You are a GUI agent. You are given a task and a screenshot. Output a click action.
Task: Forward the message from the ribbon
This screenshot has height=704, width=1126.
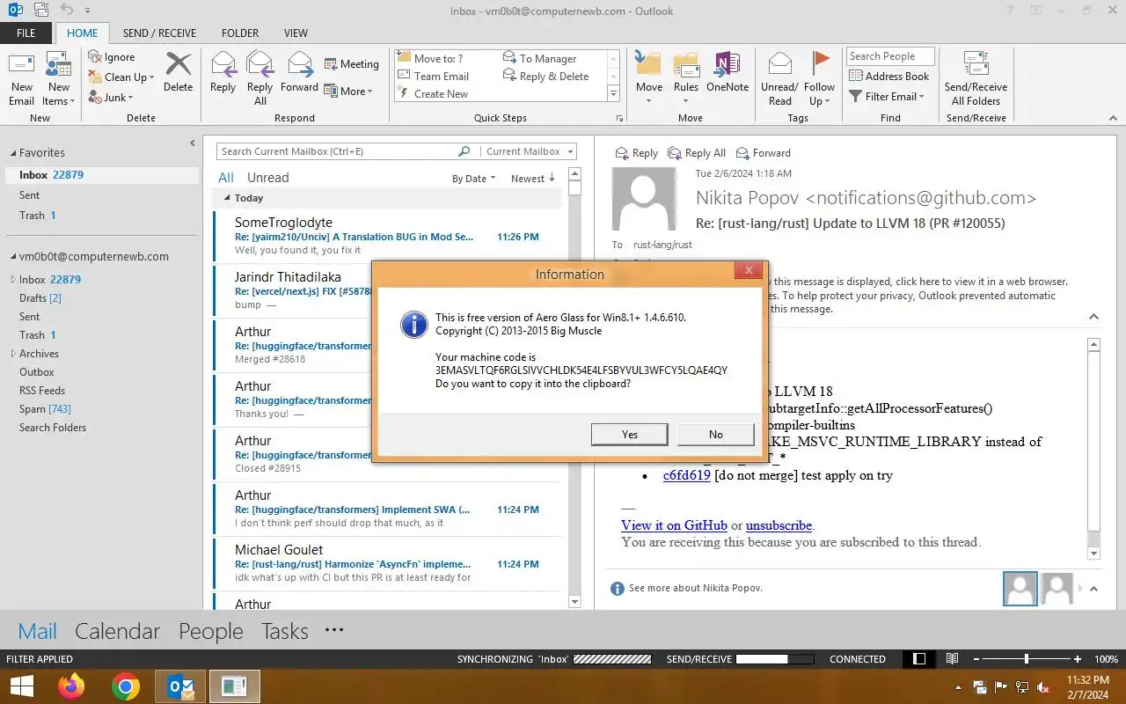click(299, 72)
